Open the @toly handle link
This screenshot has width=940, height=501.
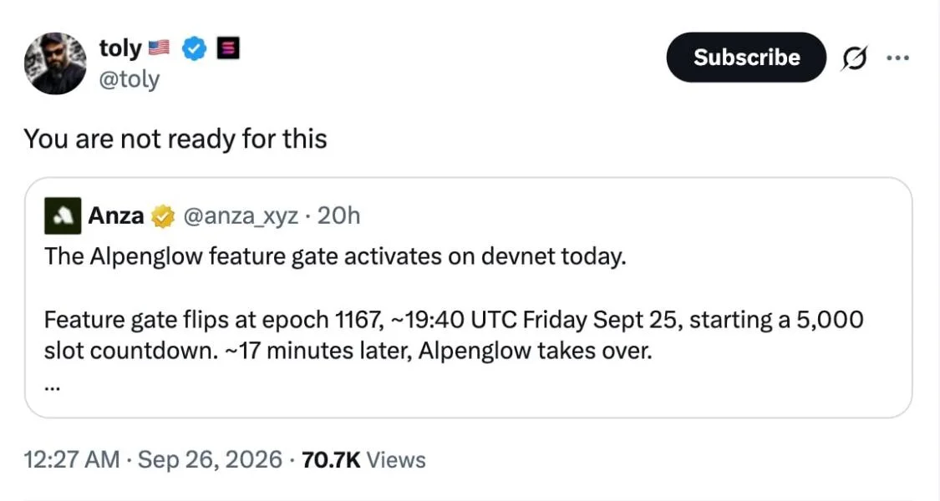pyautogui.click(x=130, y=79)
